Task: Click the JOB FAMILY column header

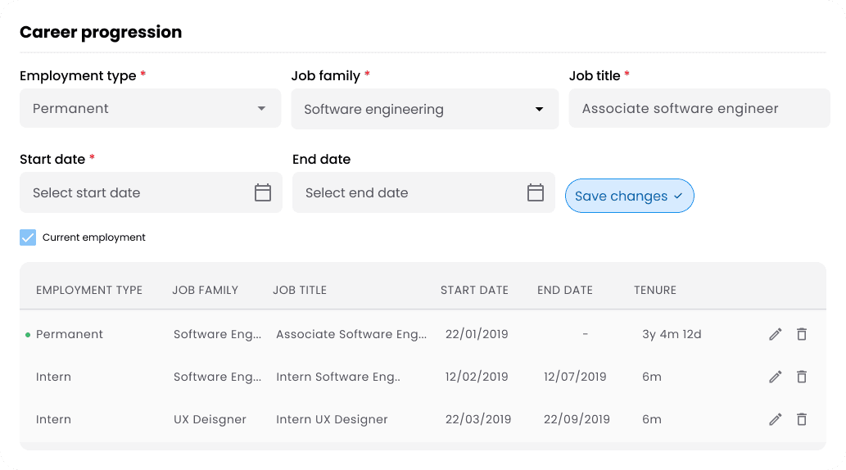Action: point(205,291)
